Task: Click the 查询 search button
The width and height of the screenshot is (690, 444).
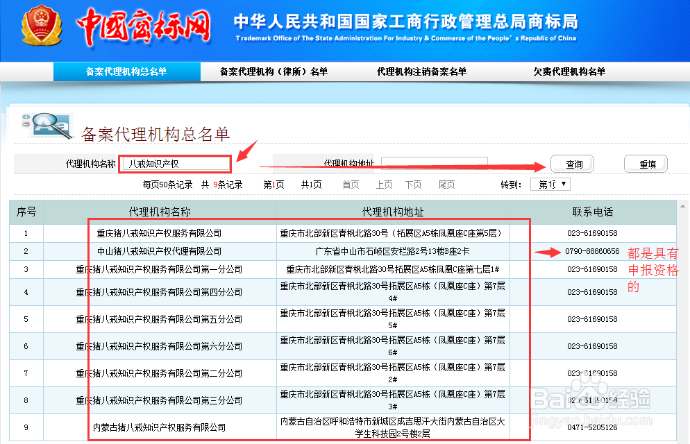Action: click(573, 164)
